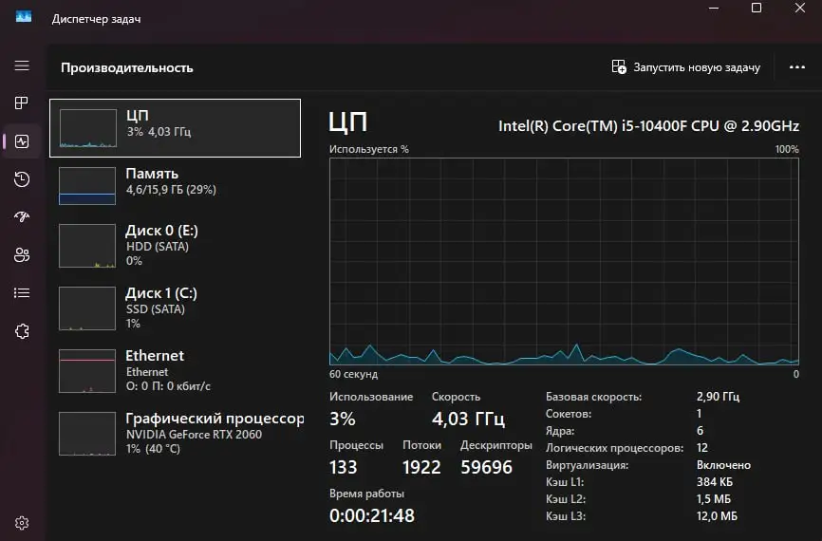Open the Startup apps icon
The width and height of the screenshot is (822, 541).
coord(22,217)
